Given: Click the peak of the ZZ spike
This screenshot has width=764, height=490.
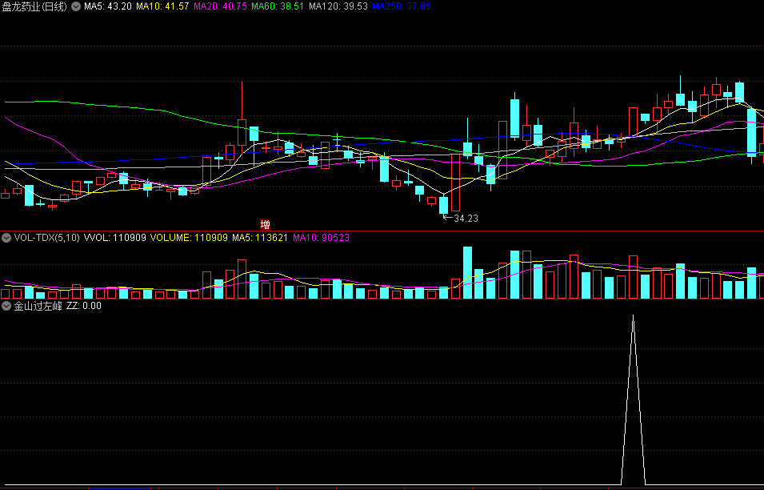Looking at the screenshot, I should click(633, 316).
